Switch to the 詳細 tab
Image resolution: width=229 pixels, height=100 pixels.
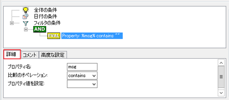[12, 54]
